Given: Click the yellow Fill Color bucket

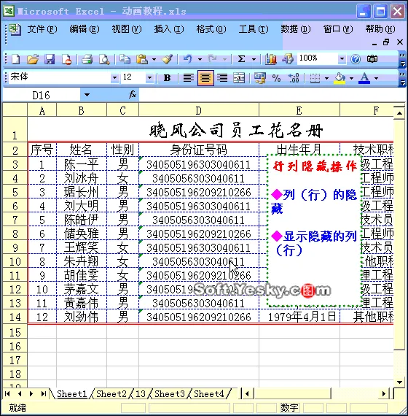Looking at the screenshot, I should 340,78.
